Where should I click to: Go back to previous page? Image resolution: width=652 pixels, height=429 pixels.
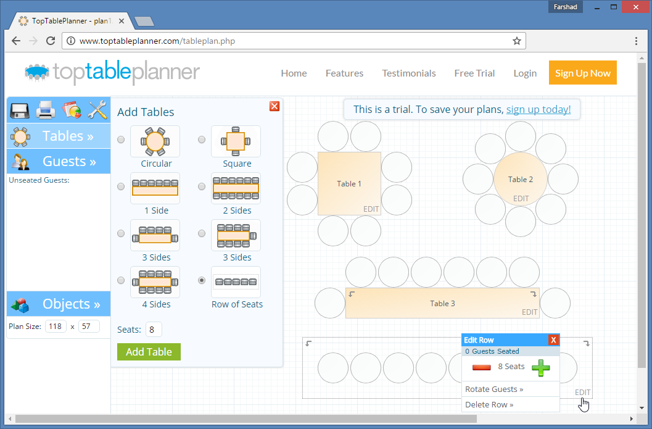coord(16,41)
